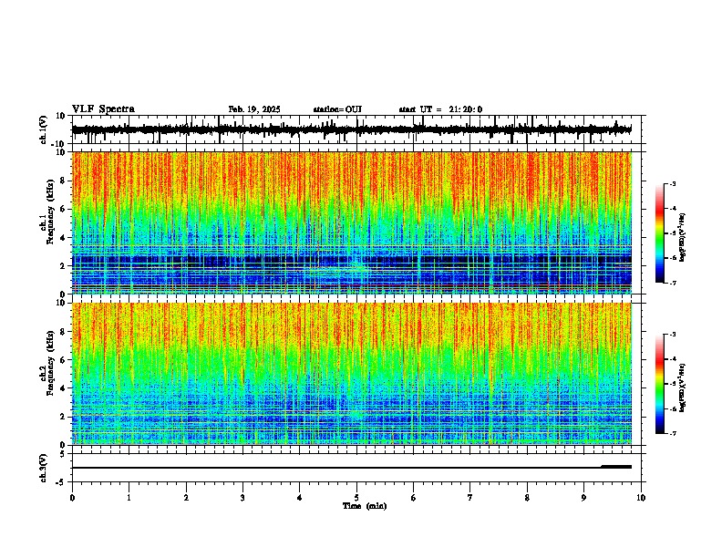The width and height of the screenshot is (722, 558).
Task: Click the "1" tick on Time axis
Action: point(129,498)
